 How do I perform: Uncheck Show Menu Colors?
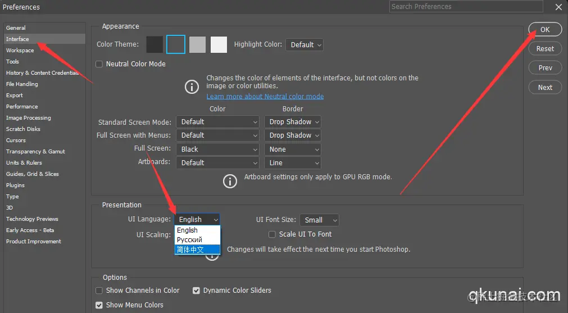pyautogui.click(x=99, y=305)
